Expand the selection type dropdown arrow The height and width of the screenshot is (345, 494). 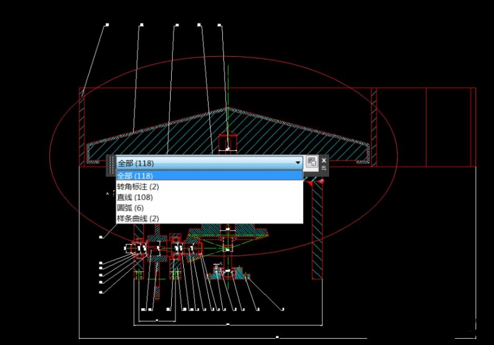point(298,163)
